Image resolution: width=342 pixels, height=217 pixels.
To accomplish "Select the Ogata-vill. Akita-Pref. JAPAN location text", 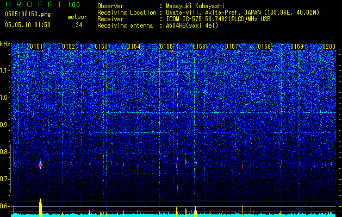I will pyautogui.click(x=242, y=12).
